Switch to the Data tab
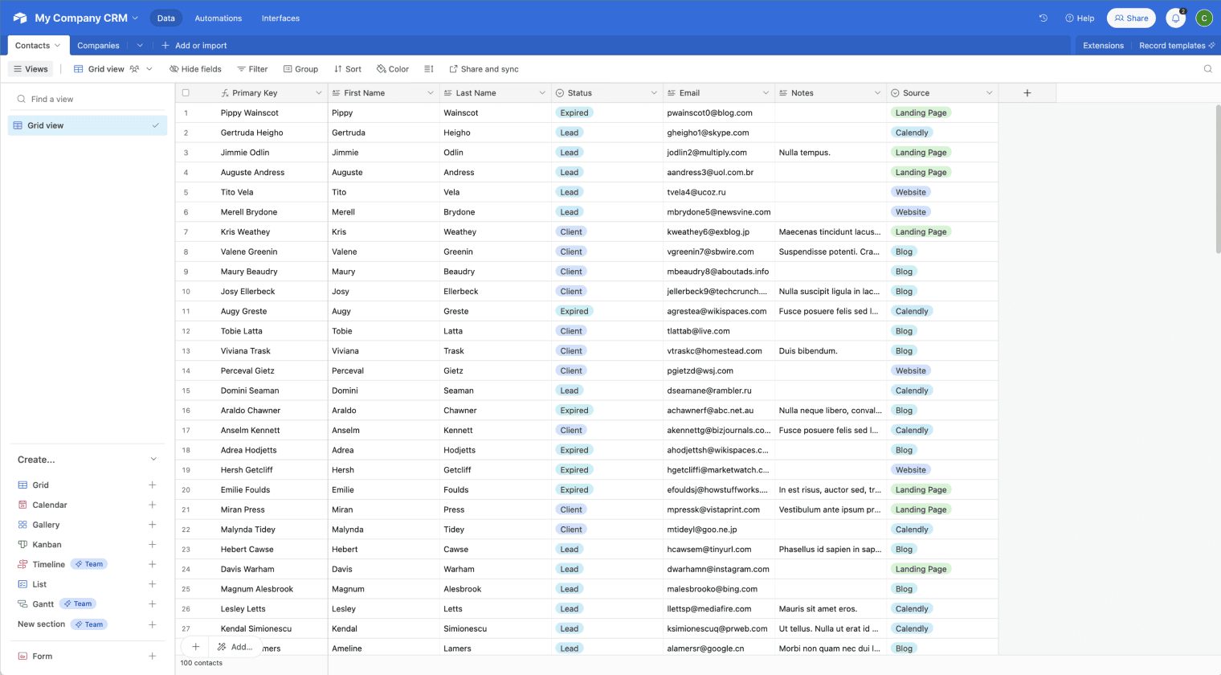 pyautogui.click(x=166, y=18)
